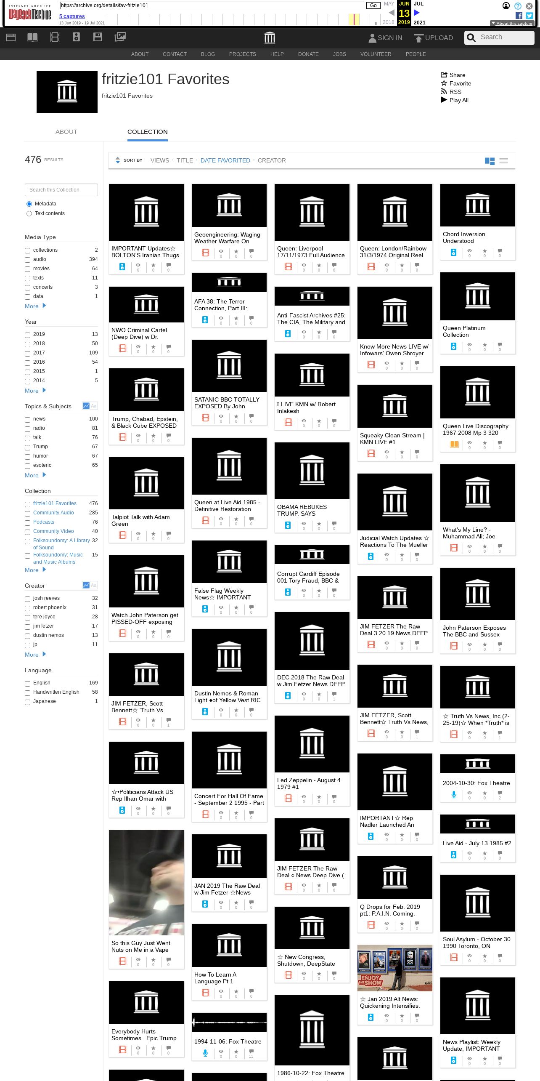Viewport: 540px width, 1081px height.
Task: Click Share icon on collection header
Action: pos(444,75)
